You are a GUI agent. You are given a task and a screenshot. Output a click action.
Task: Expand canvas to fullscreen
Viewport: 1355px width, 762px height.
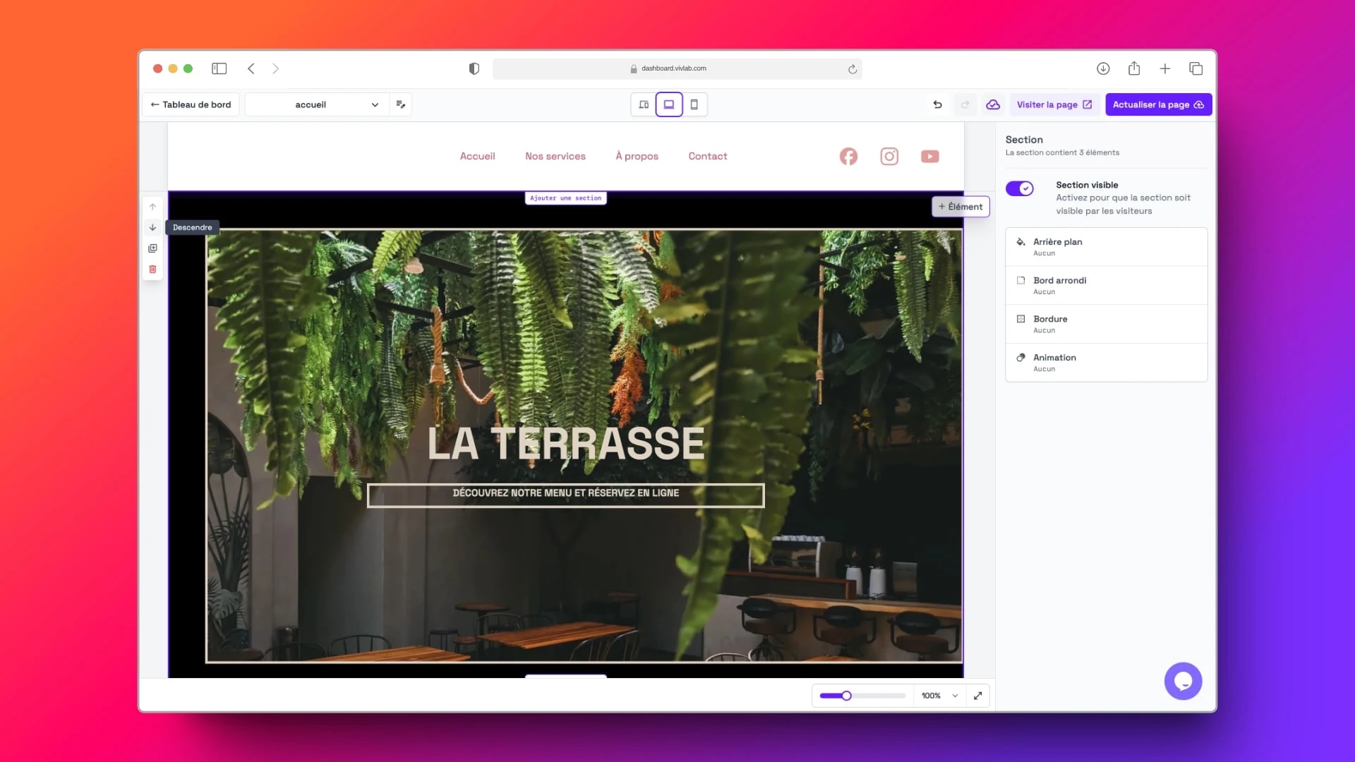(978, 696)
